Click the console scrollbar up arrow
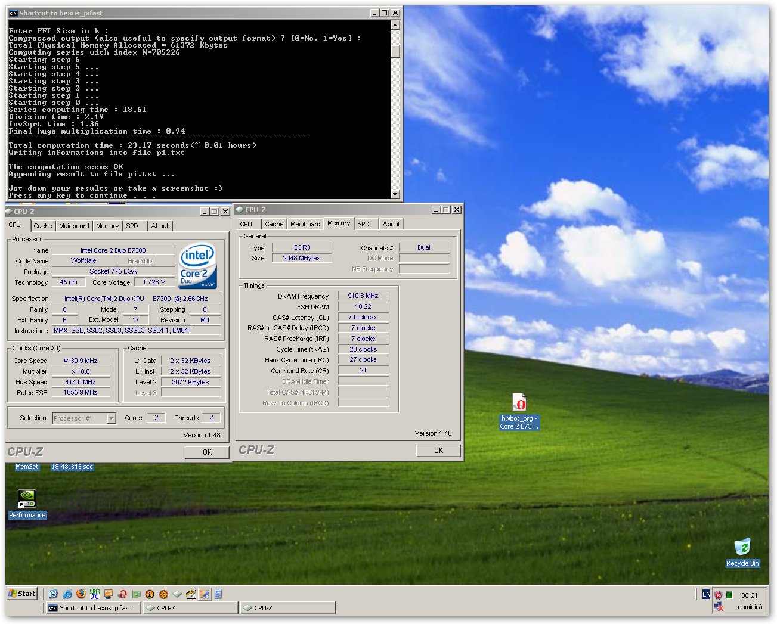Image resolution: width=777 pixels, height=624 pixels. pos(395,25)
